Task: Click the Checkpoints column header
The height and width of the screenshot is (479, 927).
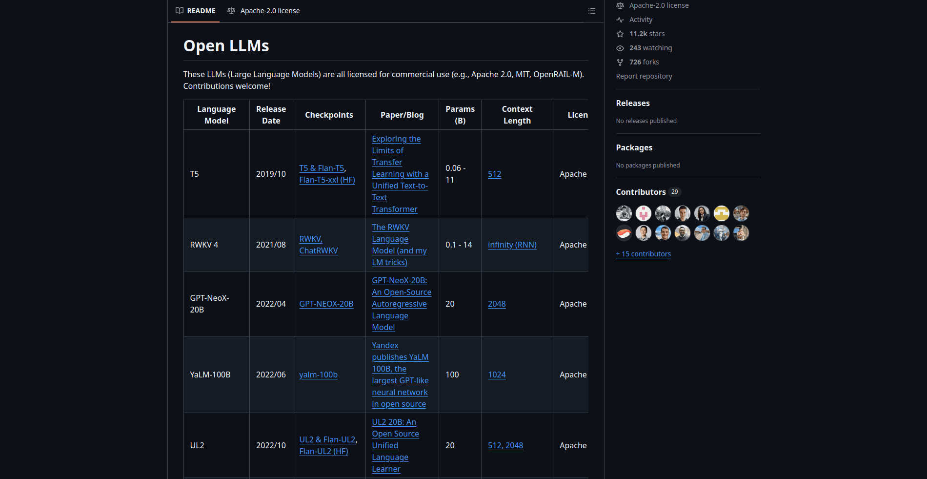Action: [329, 115]
